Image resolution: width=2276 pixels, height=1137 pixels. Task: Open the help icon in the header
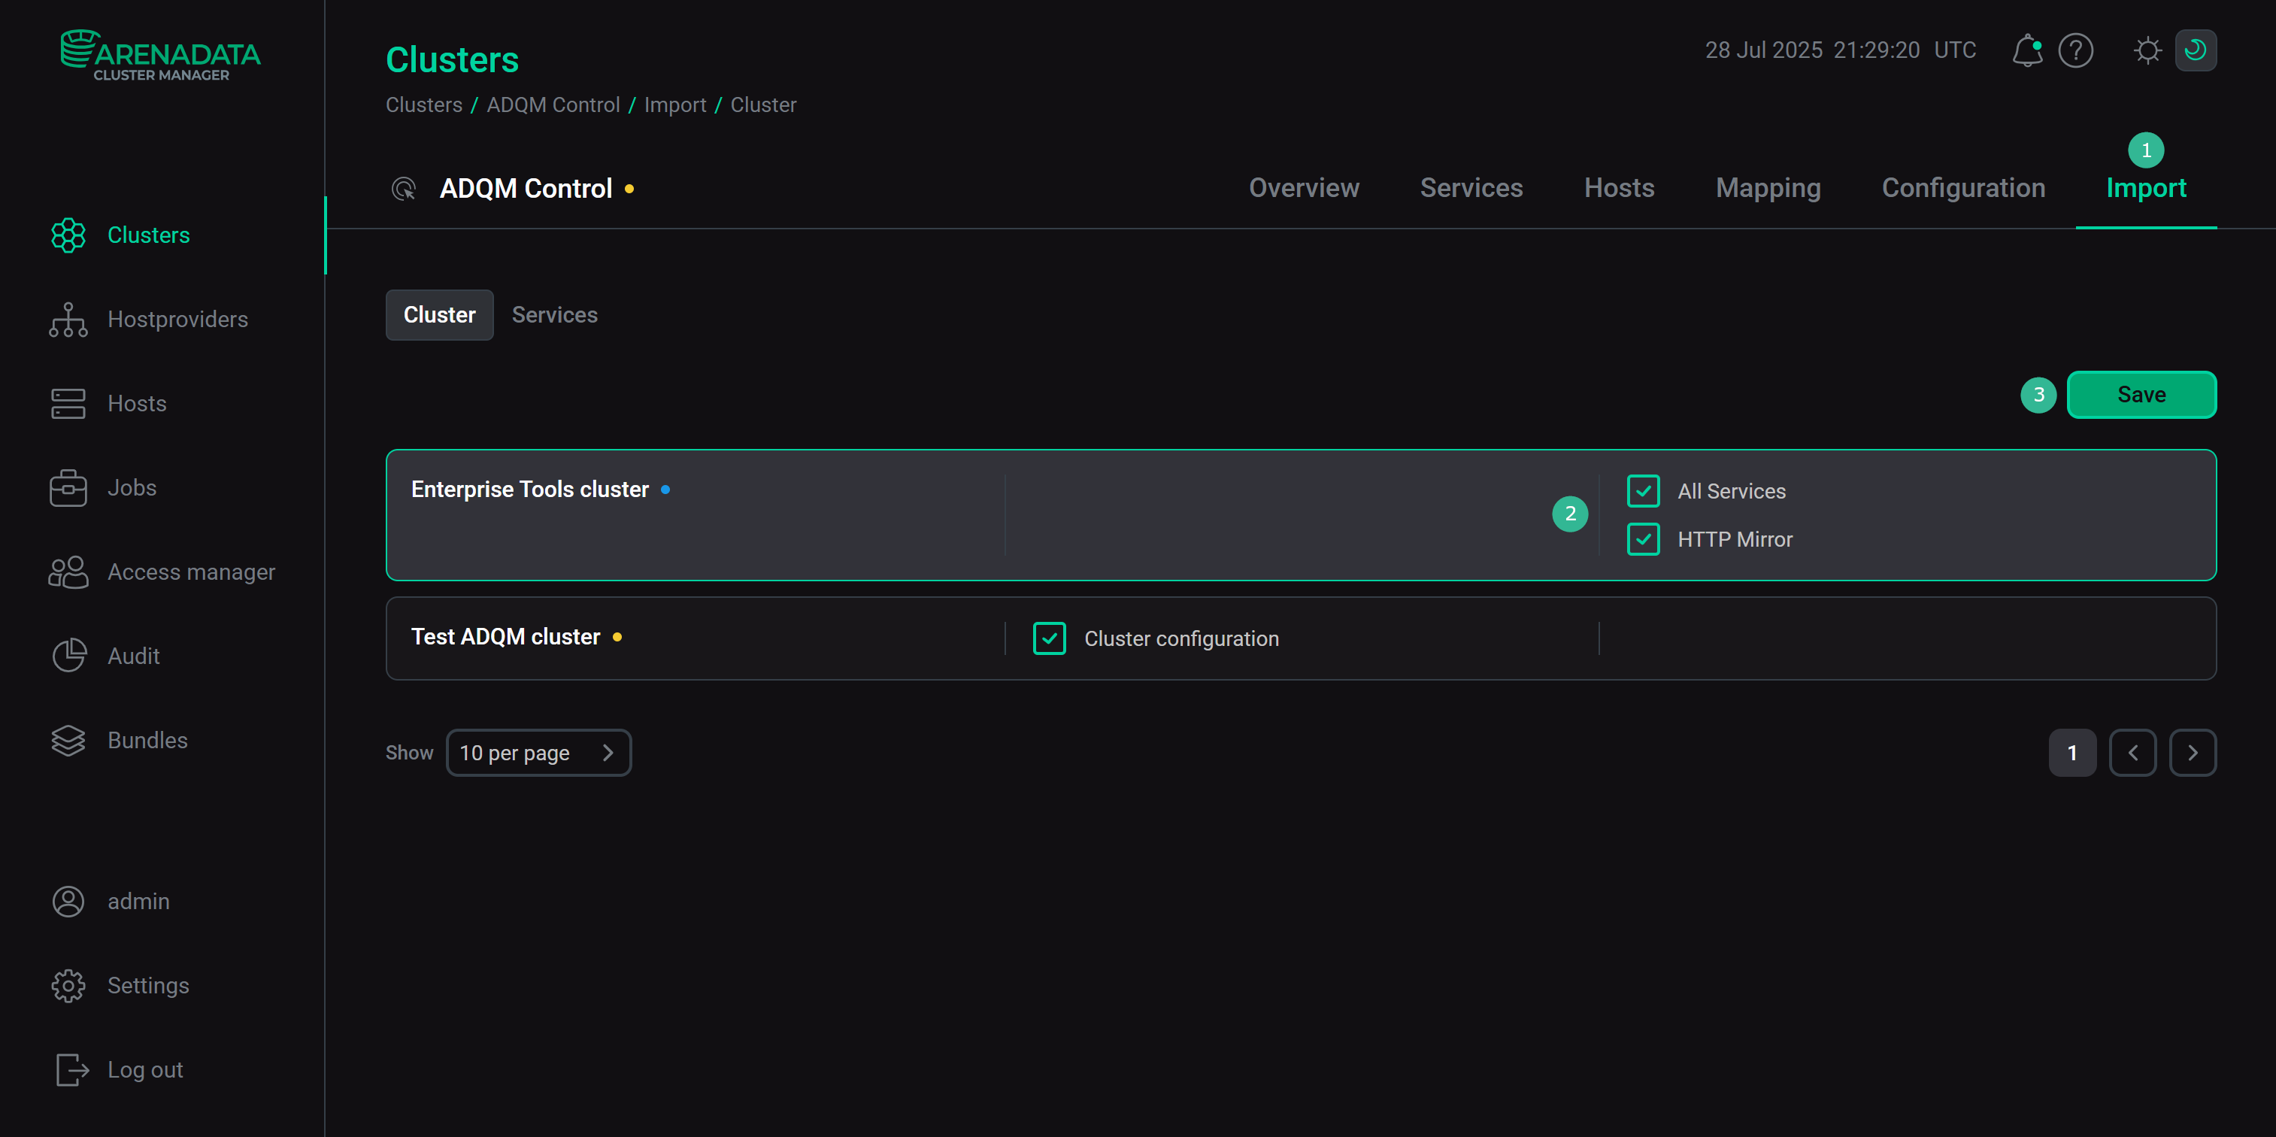2076,50
